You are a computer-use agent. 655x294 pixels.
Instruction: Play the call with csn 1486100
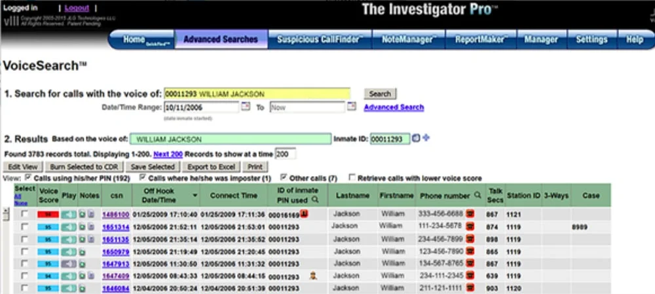click(69, 215)
